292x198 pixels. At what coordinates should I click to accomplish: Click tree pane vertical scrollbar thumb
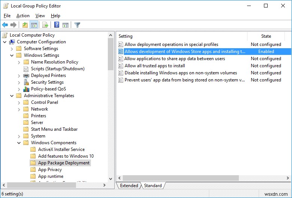(x=110, y=54)
